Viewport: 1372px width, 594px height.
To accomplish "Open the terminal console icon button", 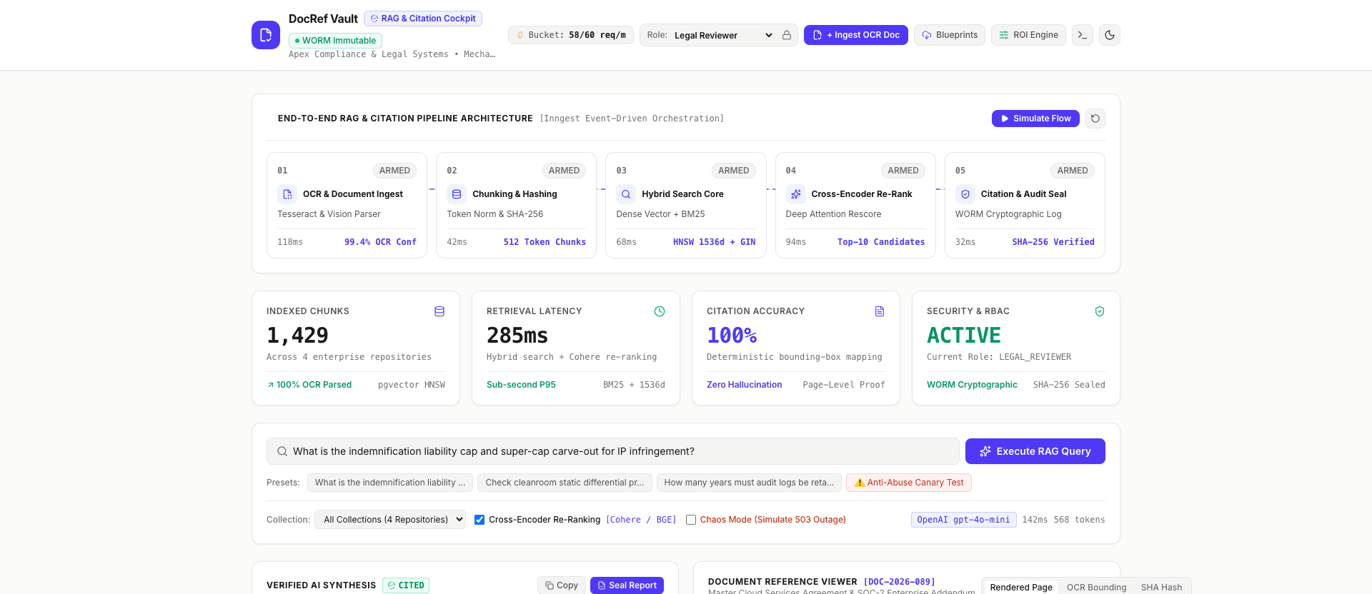I will click(x=1083, y=35).
